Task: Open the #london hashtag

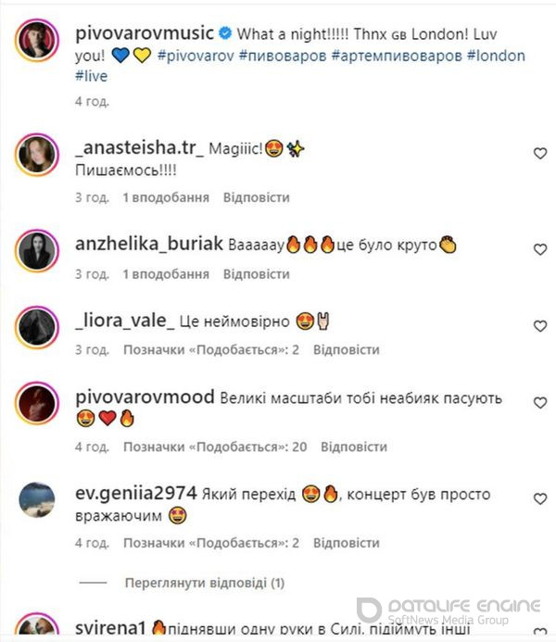Action: coord(496,56)
